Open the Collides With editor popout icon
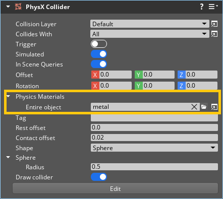 (x=214, y=34)
